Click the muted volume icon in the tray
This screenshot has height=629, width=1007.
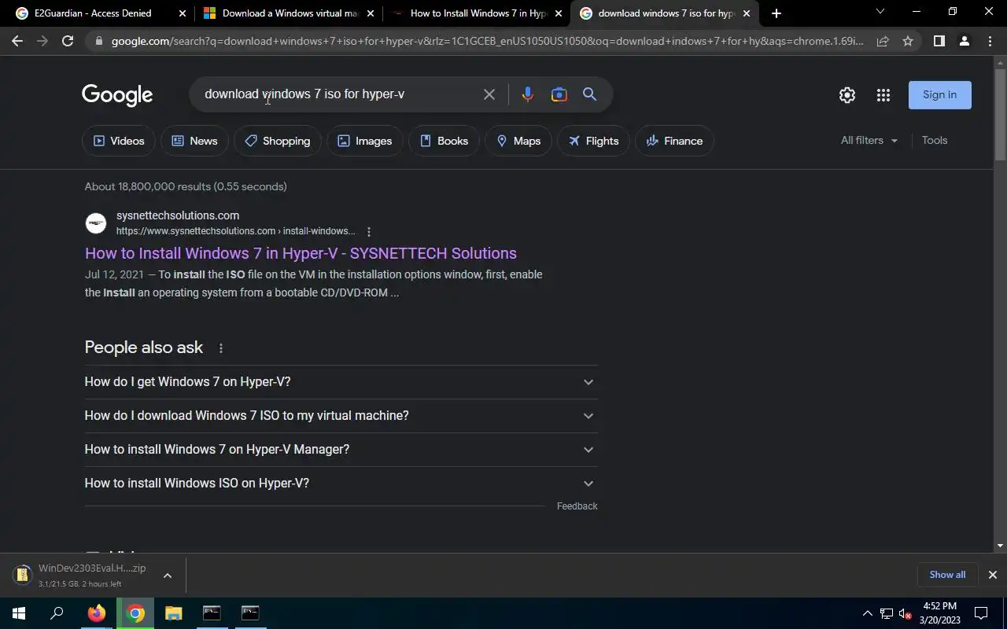(x=906, y=613)
